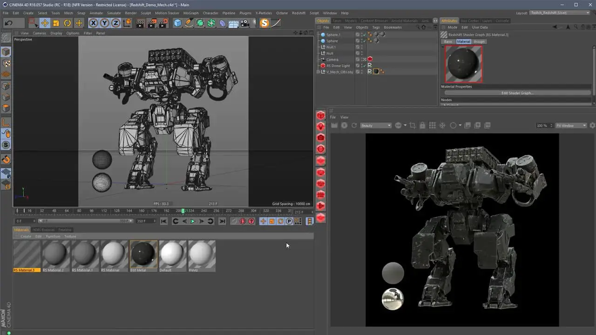Click the Play Forwards button
The image size is (596, 335).
[x=193, y=221]
